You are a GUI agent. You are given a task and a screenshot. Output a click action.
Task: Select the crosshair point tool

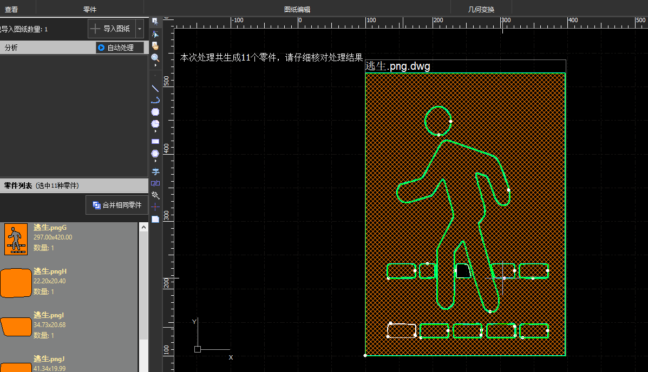155,207
